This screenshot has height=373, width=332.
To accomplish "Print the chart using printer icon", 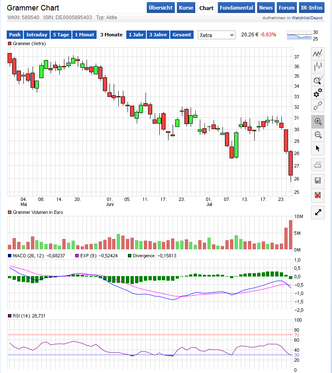I will (x=318, y=165).
